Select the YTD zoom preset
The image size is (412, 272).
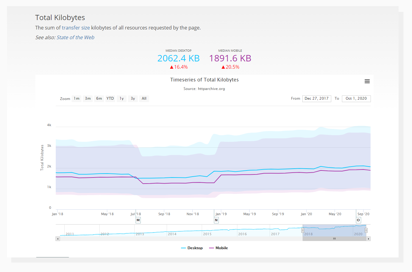110,98
